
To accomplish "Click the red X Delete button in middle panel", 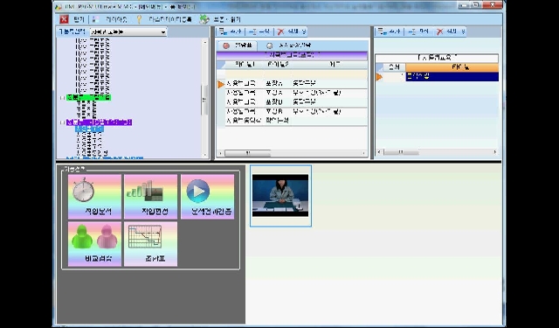I will point(291,31).
